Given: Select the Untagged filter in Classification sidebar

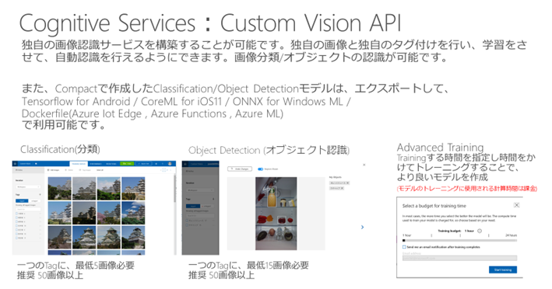Looking at the screenshot, I should [x=34, y=201].
